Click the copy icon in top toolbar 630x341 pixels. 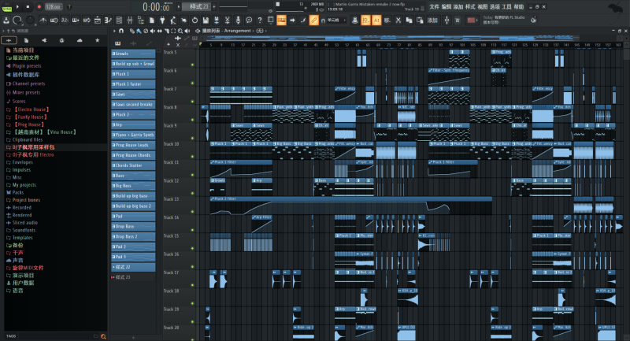click(409, 20)
